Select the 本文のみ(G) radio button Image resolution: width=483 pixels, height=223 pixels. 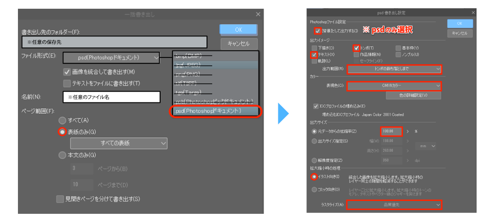point(63,156)
